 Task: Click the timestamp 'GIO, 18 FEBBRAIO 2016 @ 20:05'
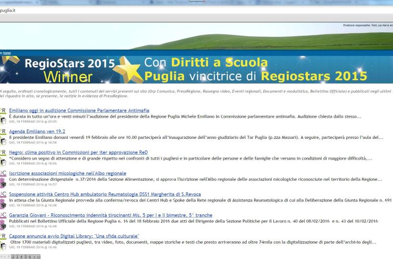[x=33, y=122]
